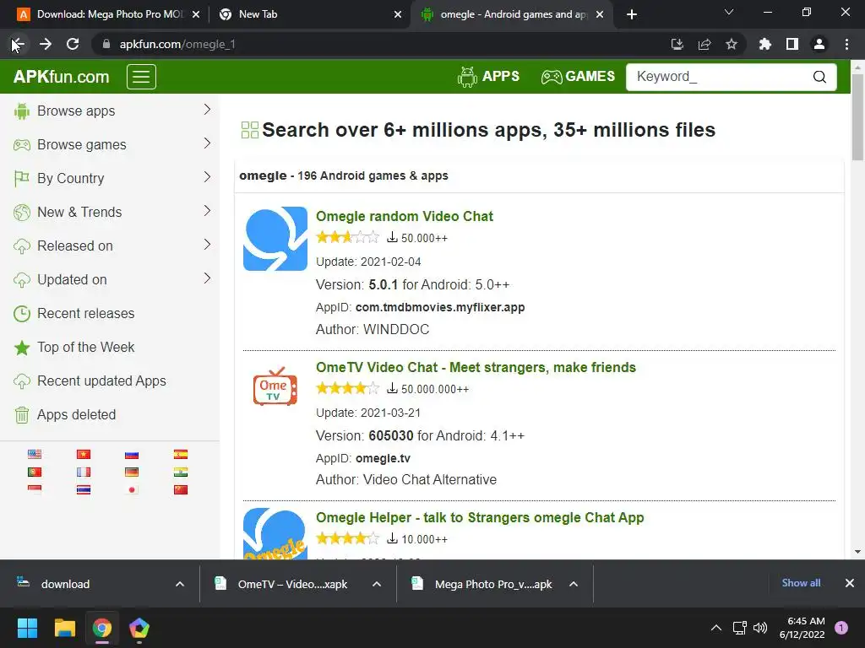
Task: Select the Portugal flag
Action: pyautogui.click(x=35, y=472)
